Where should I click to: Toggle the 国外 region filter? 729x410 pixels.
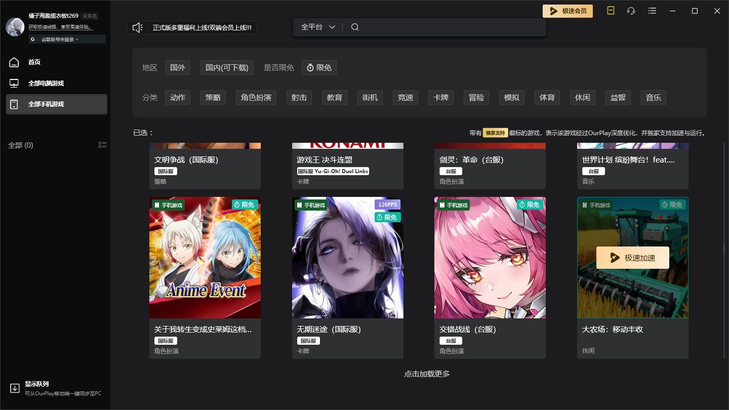(178, 67)
